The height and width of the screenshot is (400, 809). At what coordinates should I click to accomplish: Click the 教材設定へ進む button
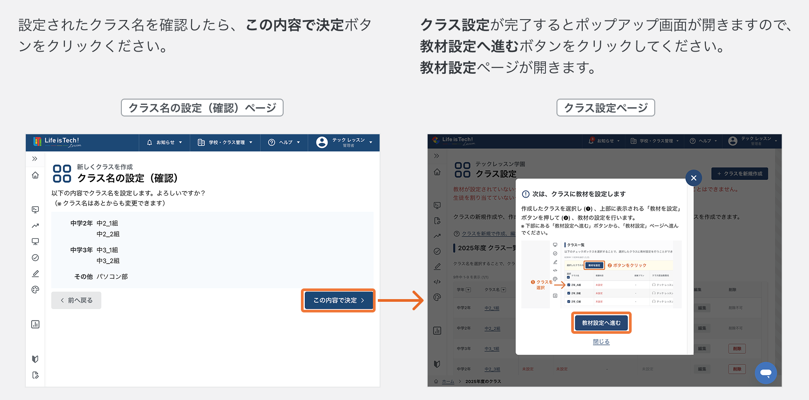pos(601,323)
